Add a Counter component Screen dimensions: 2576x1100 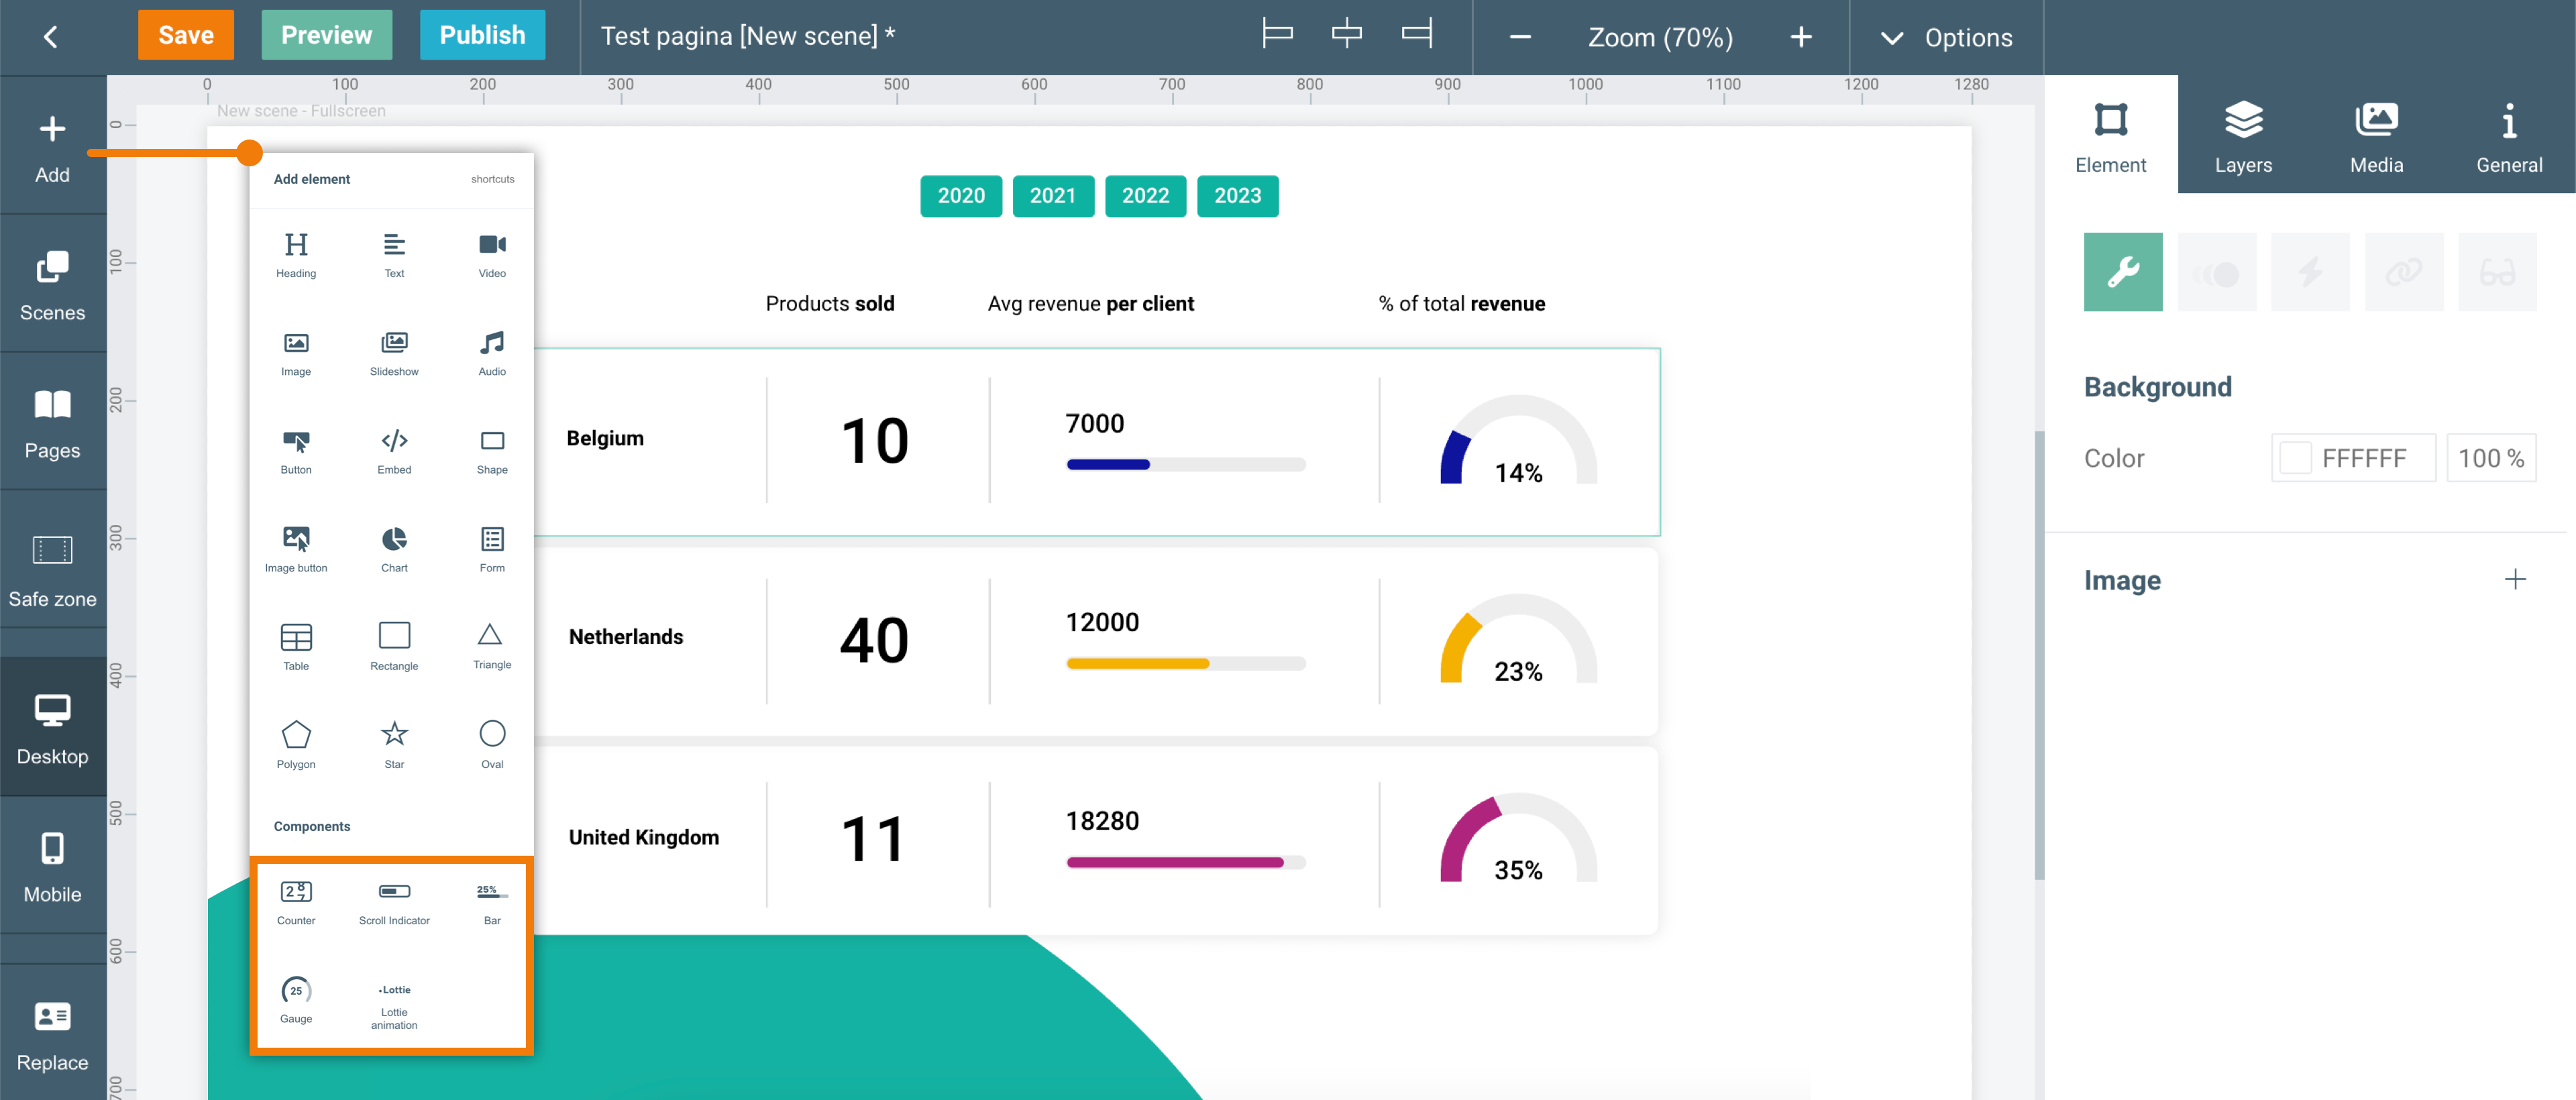[x=296, y=902]
